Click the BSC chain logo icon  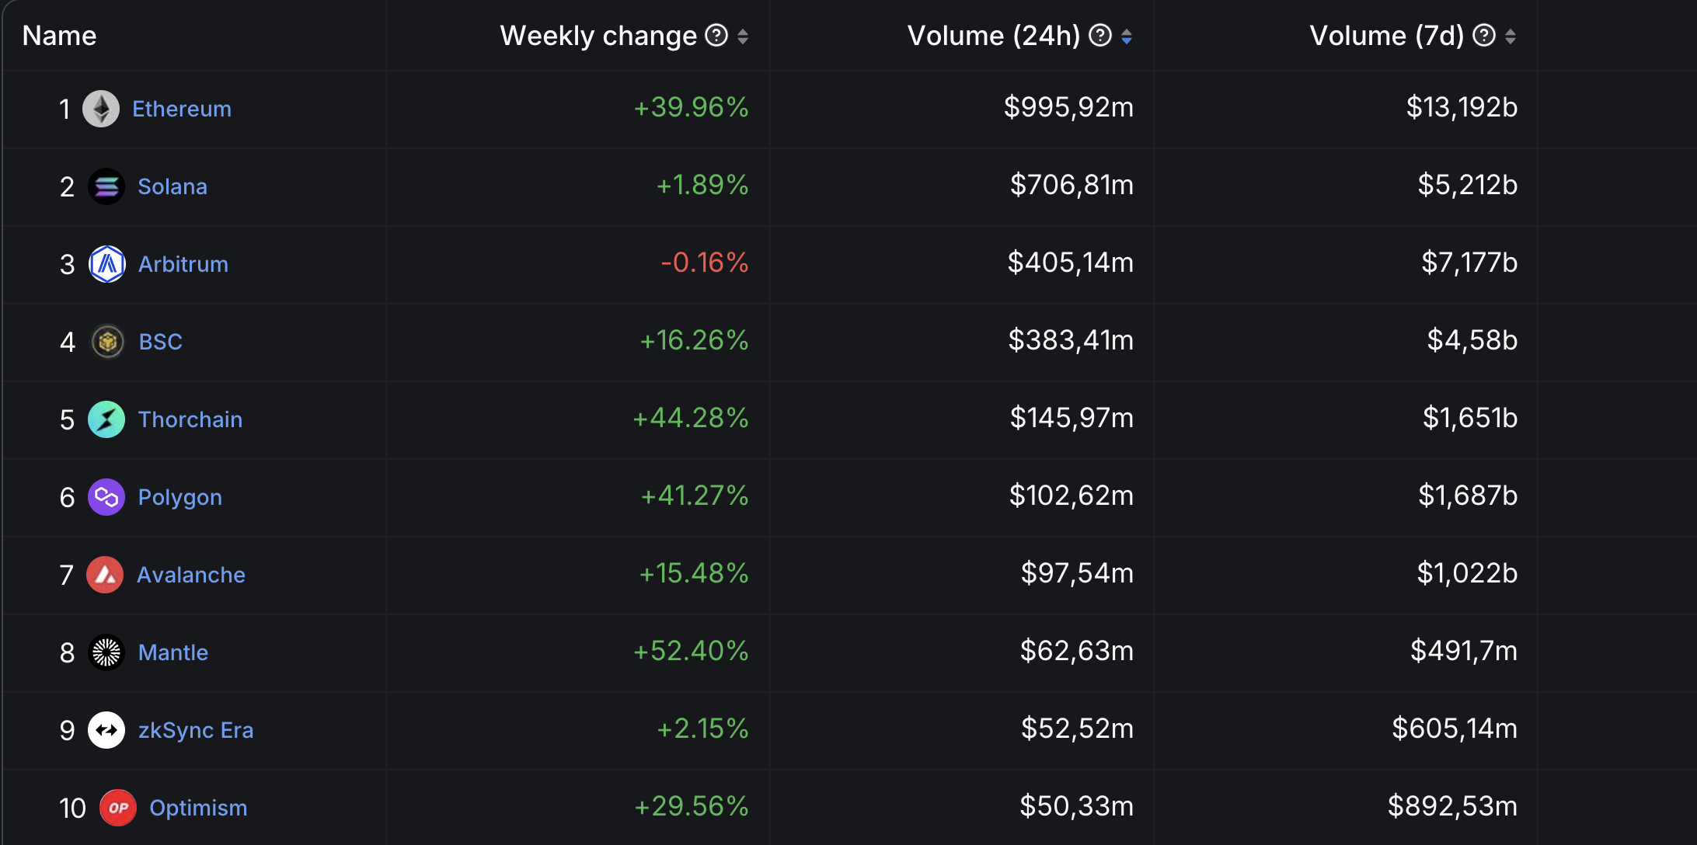pos(107,342)
